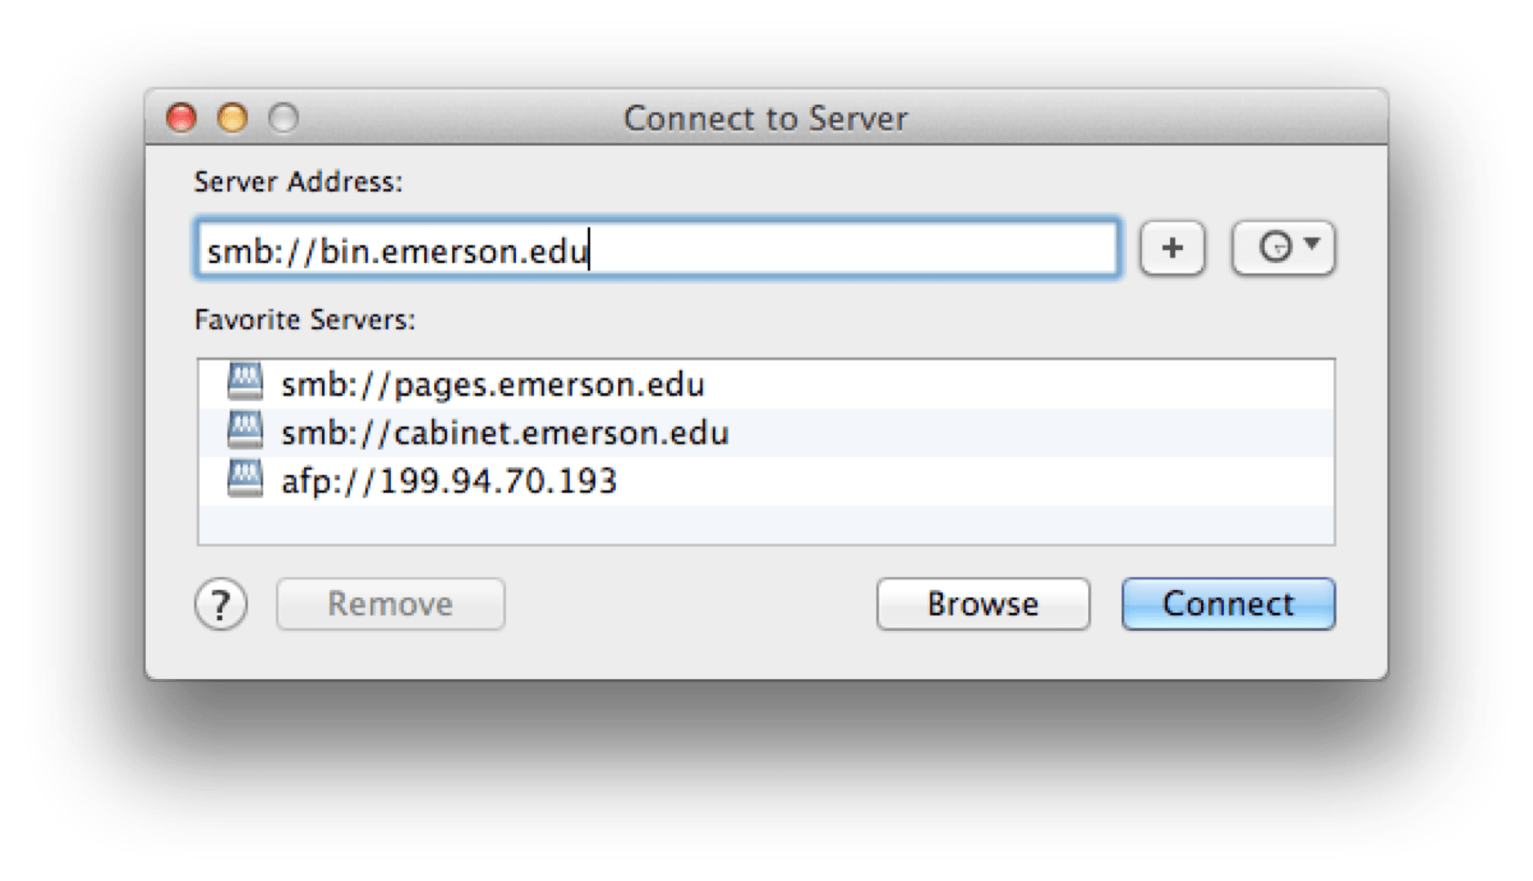Click the Browse button
The image size is (1533, 881).
(x=982, y=604)
